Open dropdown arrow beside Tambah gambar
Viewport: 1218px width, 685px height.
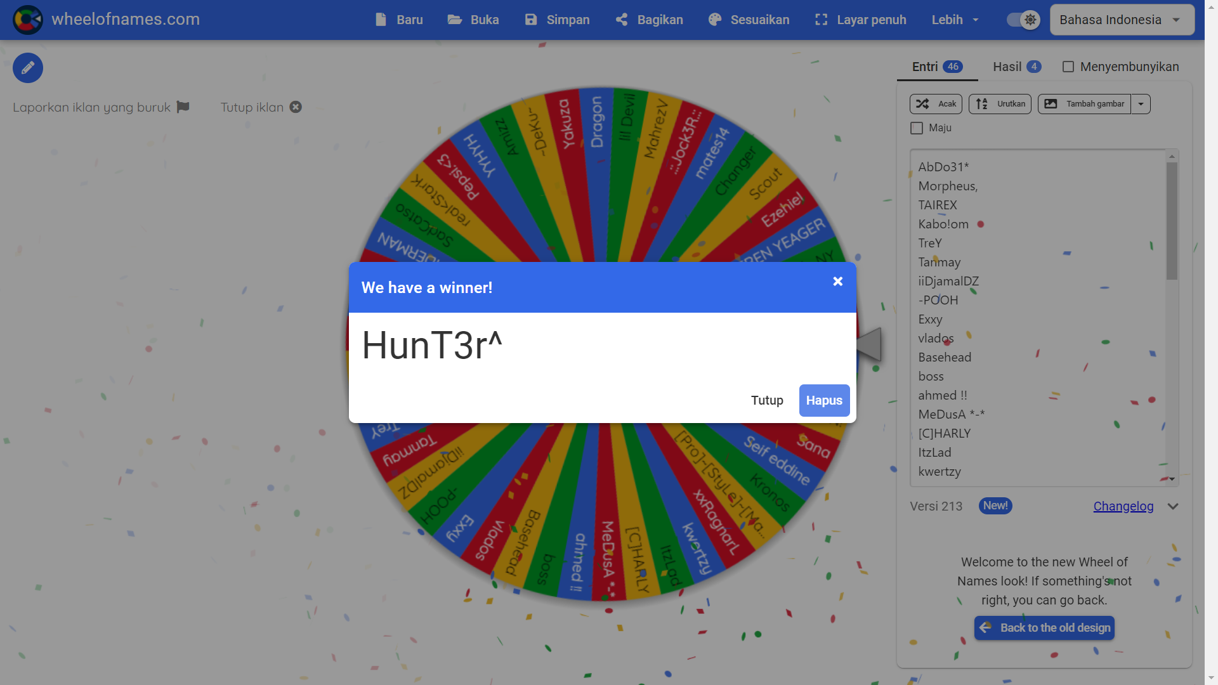[1141, 104]
